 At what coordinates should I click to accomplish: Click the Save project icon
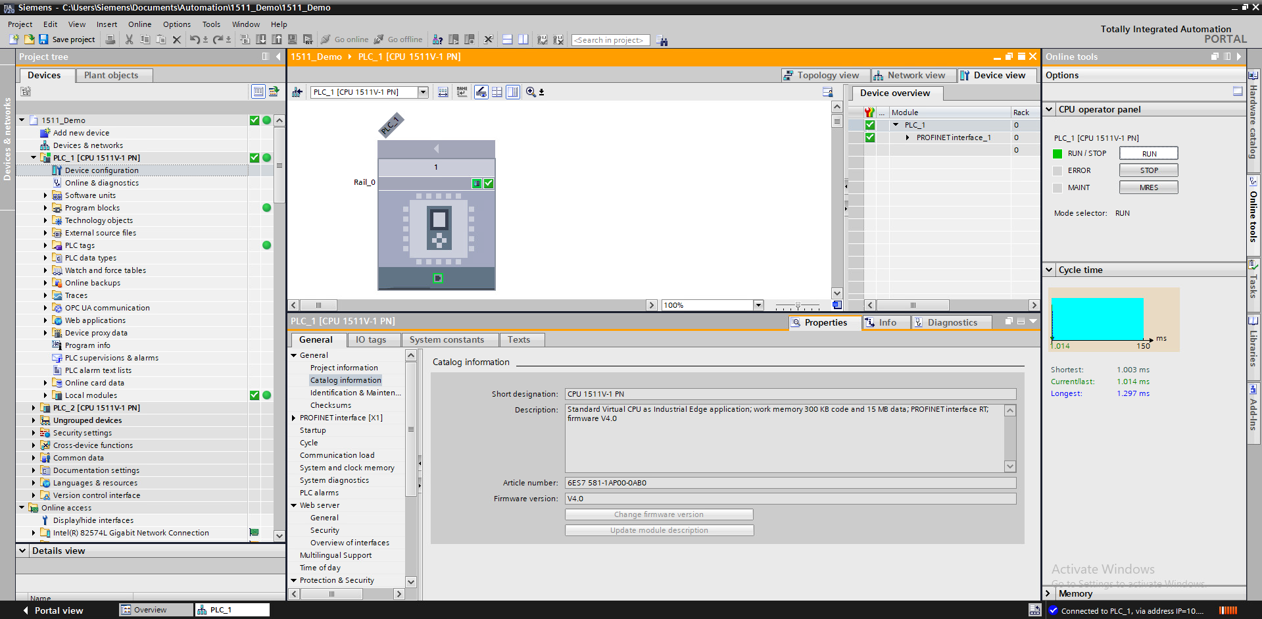point(43,39)
